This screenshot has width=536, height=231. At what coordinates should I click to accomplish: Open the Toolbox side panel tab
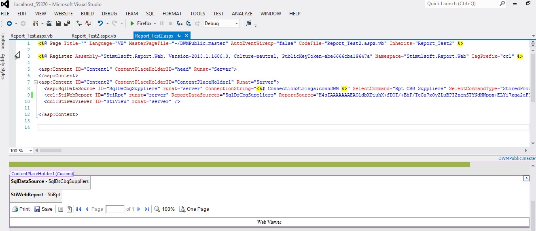[x=3, y=40]
